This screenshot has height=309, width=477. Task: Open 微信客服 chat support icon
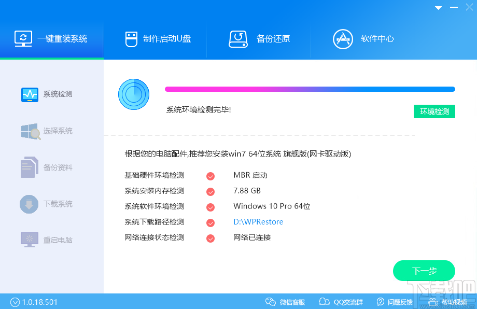point(270,301)
